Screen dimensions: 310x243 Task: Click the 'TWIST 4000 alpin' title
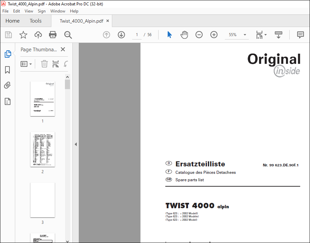pos(197,206)
